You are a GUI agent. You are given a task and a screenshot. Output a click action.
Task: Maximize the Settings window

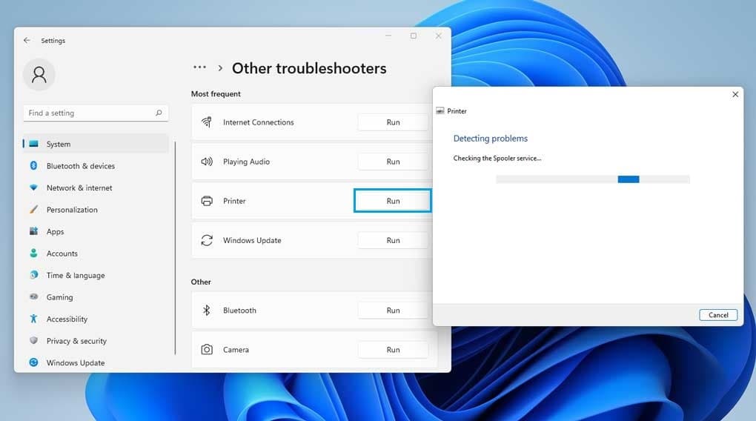tap(413, 36)
